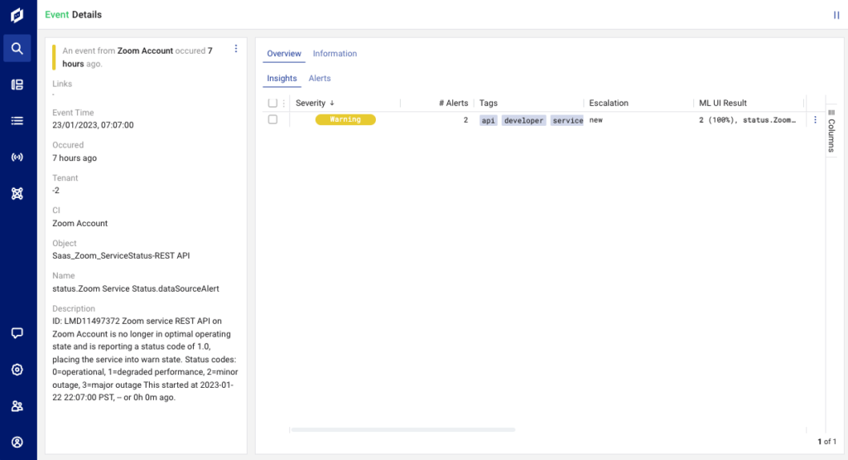This screenshot has height=460, width=848.
Task: Toggle the select-all checkbox in table header
Action: pyautogui.click(x=272, y=103)
